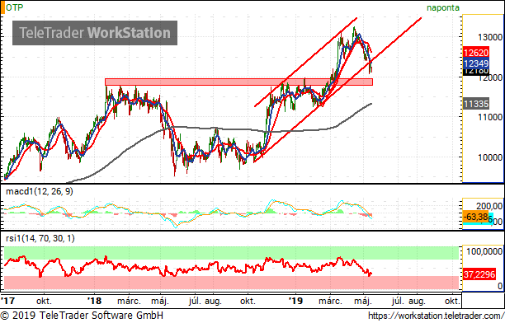Image resolution: width=505 pixels, height=323 pixels.
Task: Open the workstation.teletrader.com link
Action: pyautogui.click(x=436, y=316)
